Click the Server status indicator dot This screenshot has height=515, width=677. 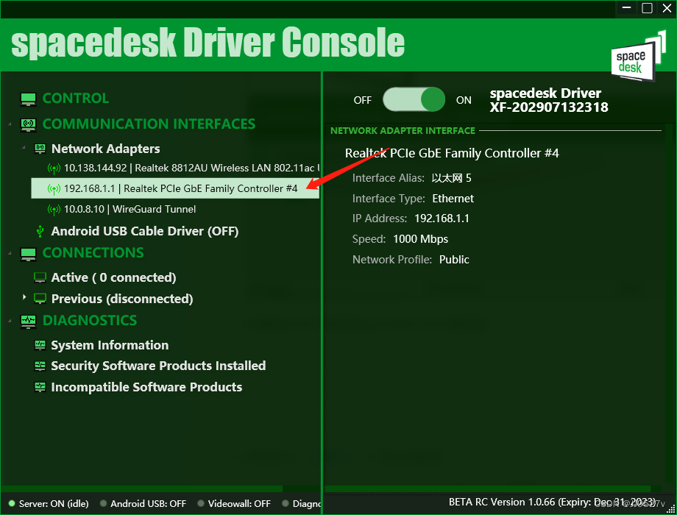[12, 503]
